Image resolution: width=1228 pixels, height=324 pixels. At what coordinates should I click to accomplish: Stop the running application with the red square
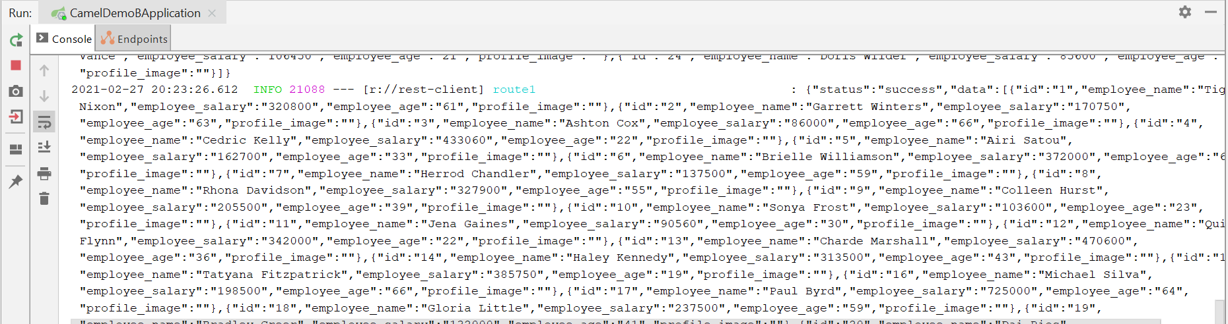coord(16,65)
